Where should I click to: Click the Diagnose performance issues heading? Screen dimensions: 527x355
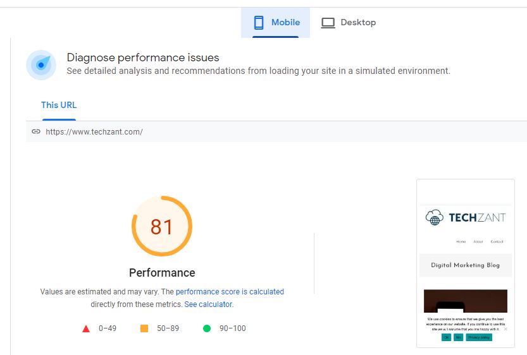click(143, 57)
